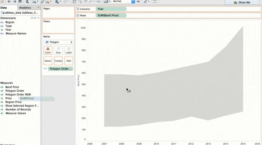Viewport: 262px width, 145px height.
Task: Click the Group members paperclip icon
Action: 91,2
